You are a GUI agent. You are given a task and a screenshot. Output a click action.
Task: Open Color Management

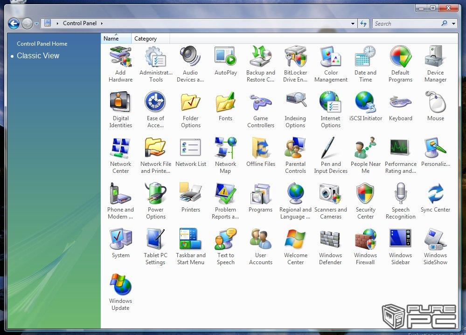click(x=331, y=64)
